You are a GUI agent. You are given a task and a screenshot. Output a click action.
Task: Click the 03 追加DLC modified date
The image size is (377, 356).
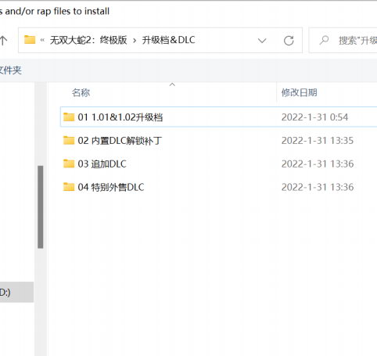tap(318, 164)
